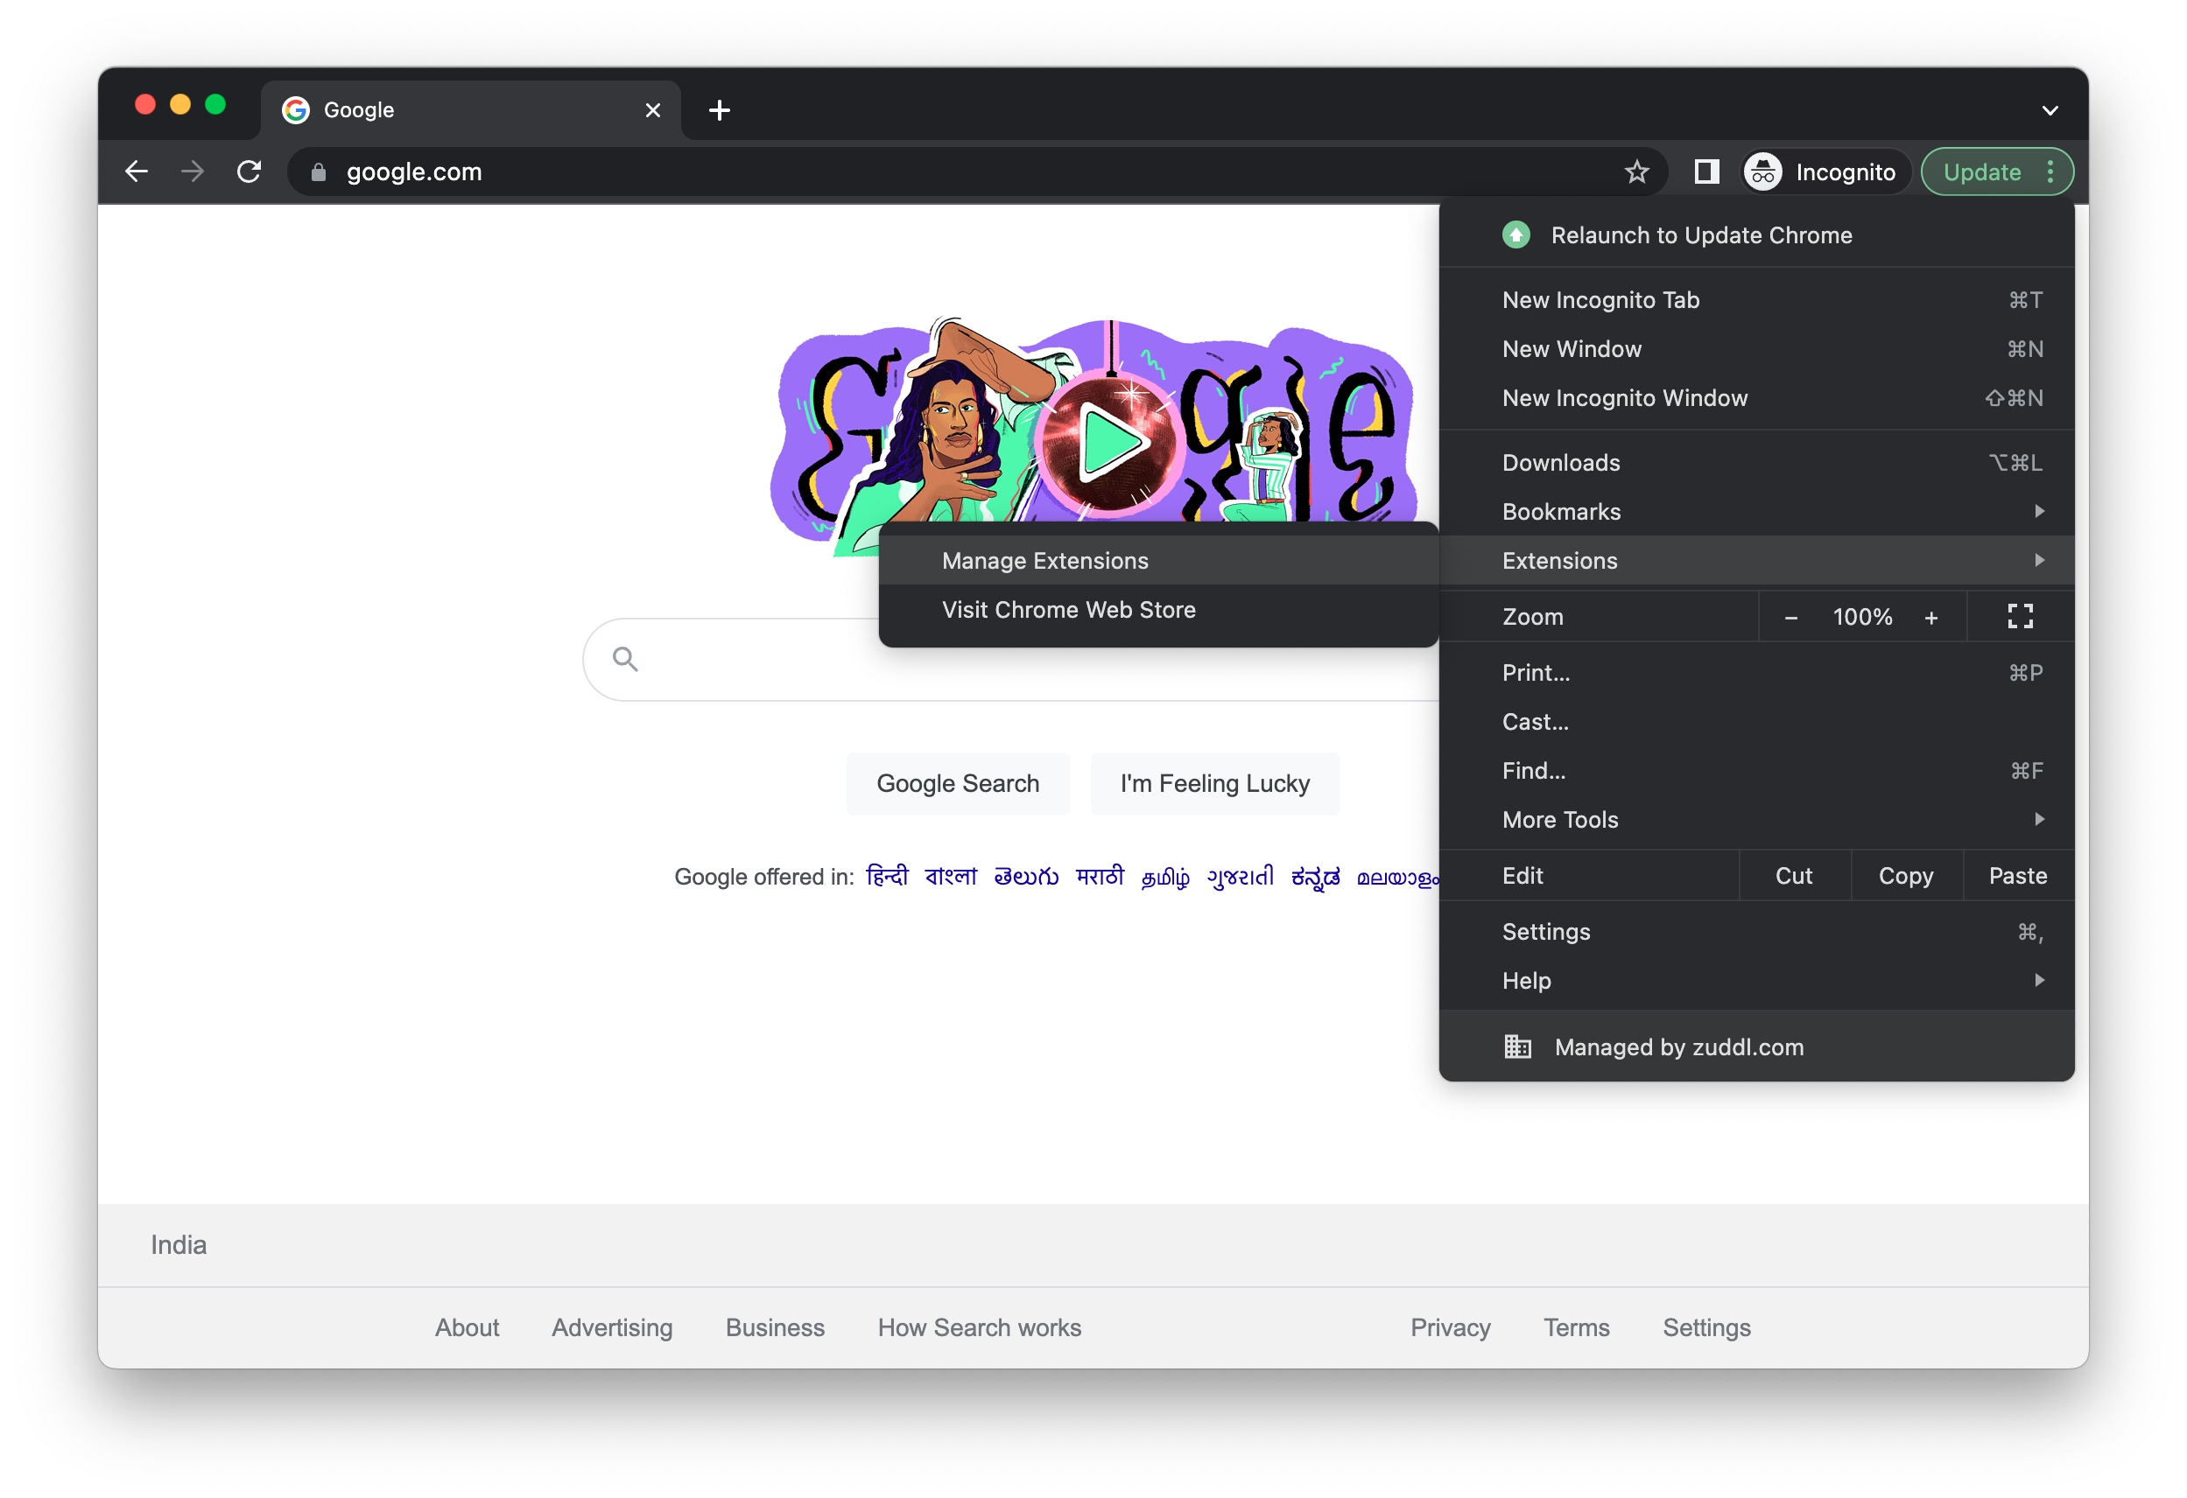Viewport: 2187px width, 1498px height.
Task: Click the back navigation arrow
Action: point(137,171)
